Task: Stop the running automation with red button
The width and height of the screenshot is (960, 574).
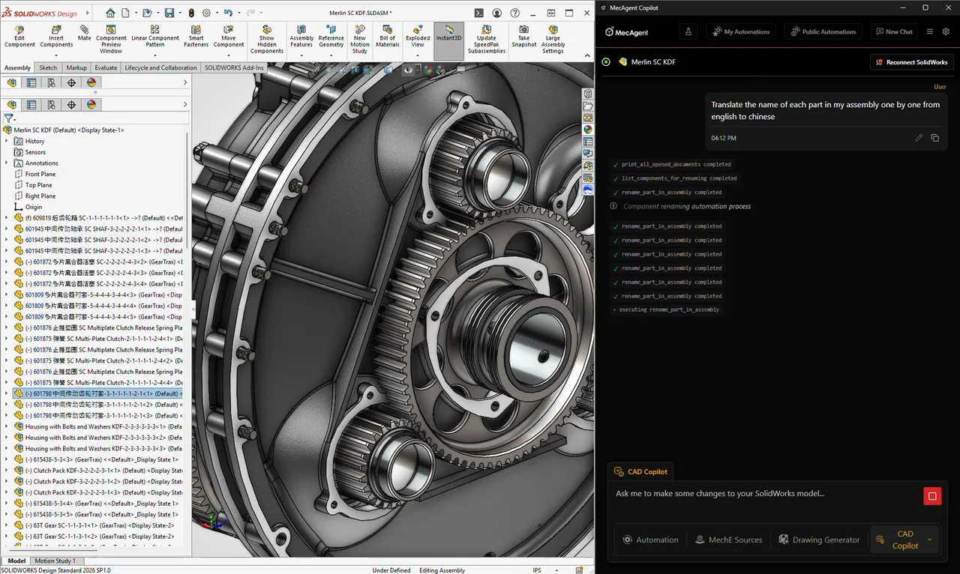Action: [x=932, y=495]
